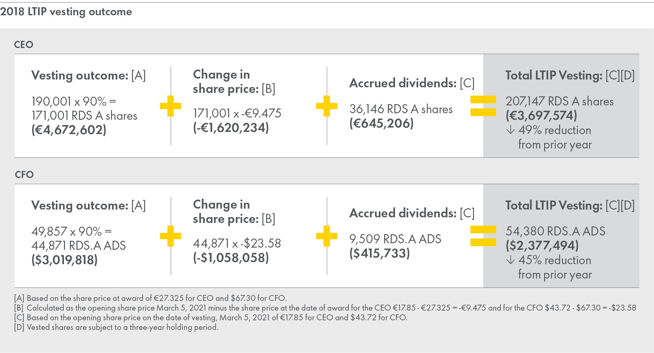This screenshot has height=353, width=654.
Task: Click the plus sign before CEO accrued dividends
Action: (327, 106)
